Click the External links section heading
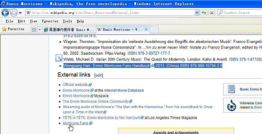Image resolution: width=262 pixels, height=134 pixels. click(x=74, y=75)
